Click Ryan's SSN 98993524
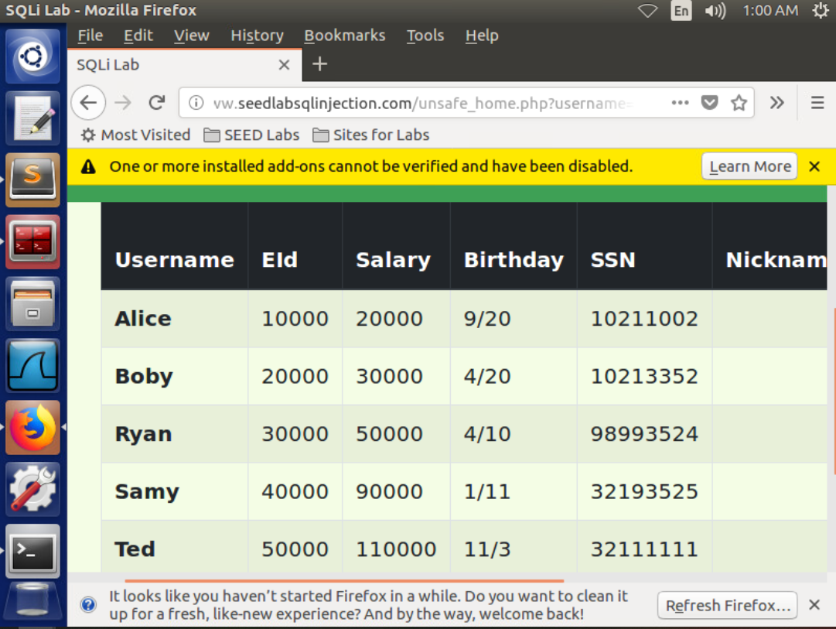836x629 pixels. [644, 434]
